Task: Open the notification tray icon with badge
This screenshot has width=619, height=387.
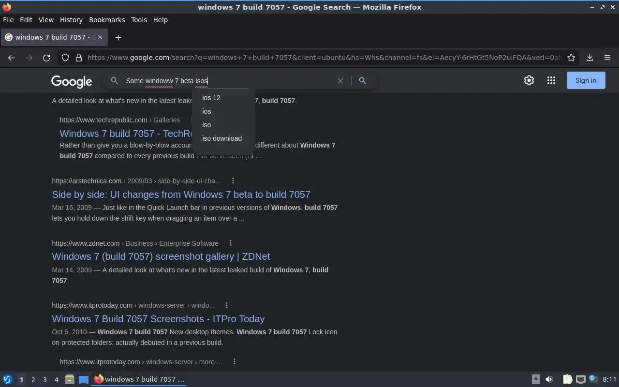Action: (x=594, y=379)
